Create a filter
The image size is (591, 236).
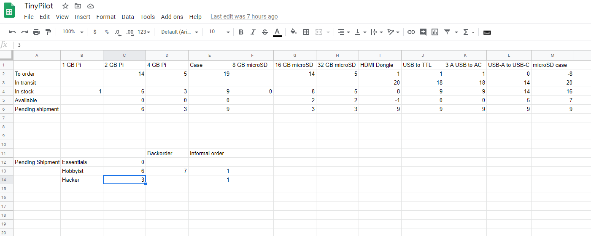pyautogui.click(x=447, y=32)
